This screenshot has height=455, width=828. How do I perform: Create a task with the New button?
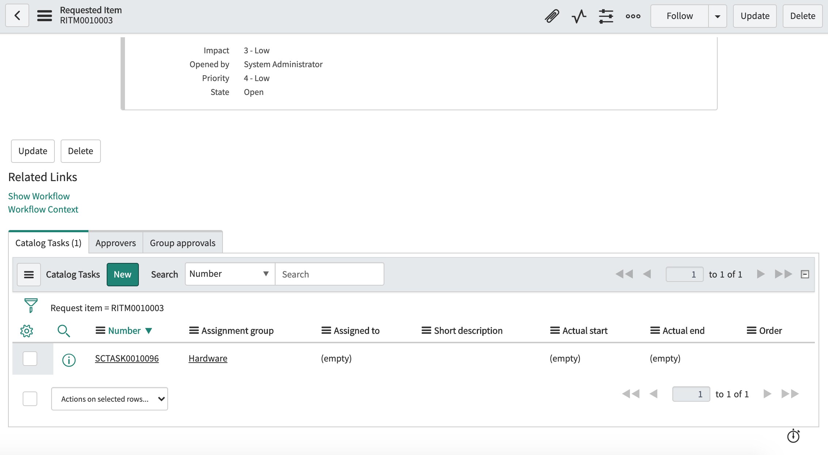pyautogui.click(x=122, y=274)
